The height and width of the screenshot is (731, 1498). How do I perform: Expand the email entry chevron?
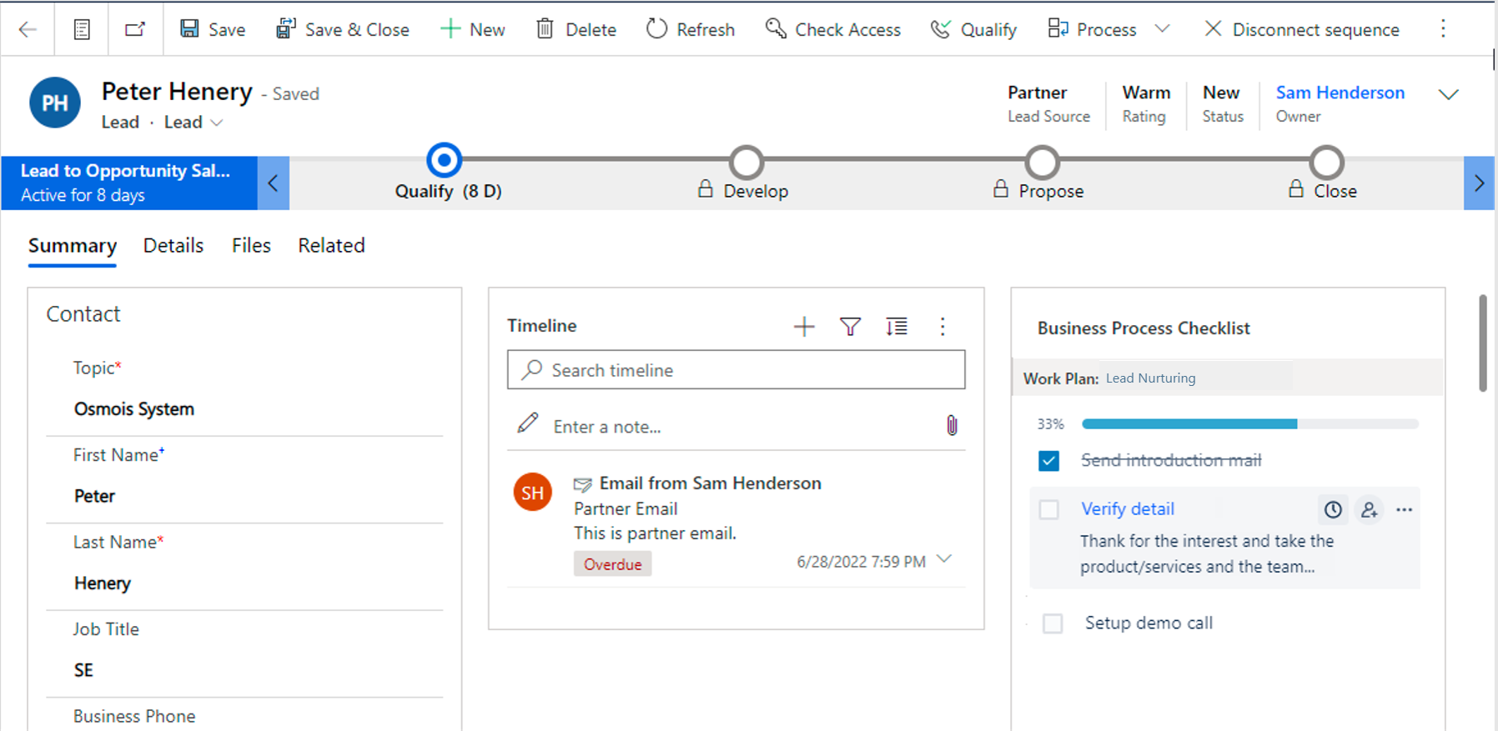click(944, 559)
